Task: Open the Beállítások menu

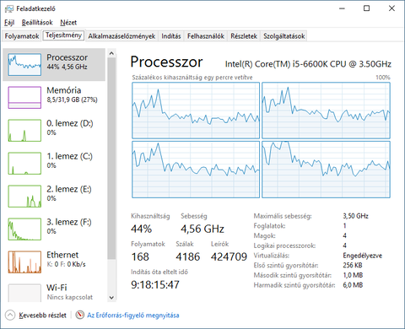Action: [x=37, y=23]
